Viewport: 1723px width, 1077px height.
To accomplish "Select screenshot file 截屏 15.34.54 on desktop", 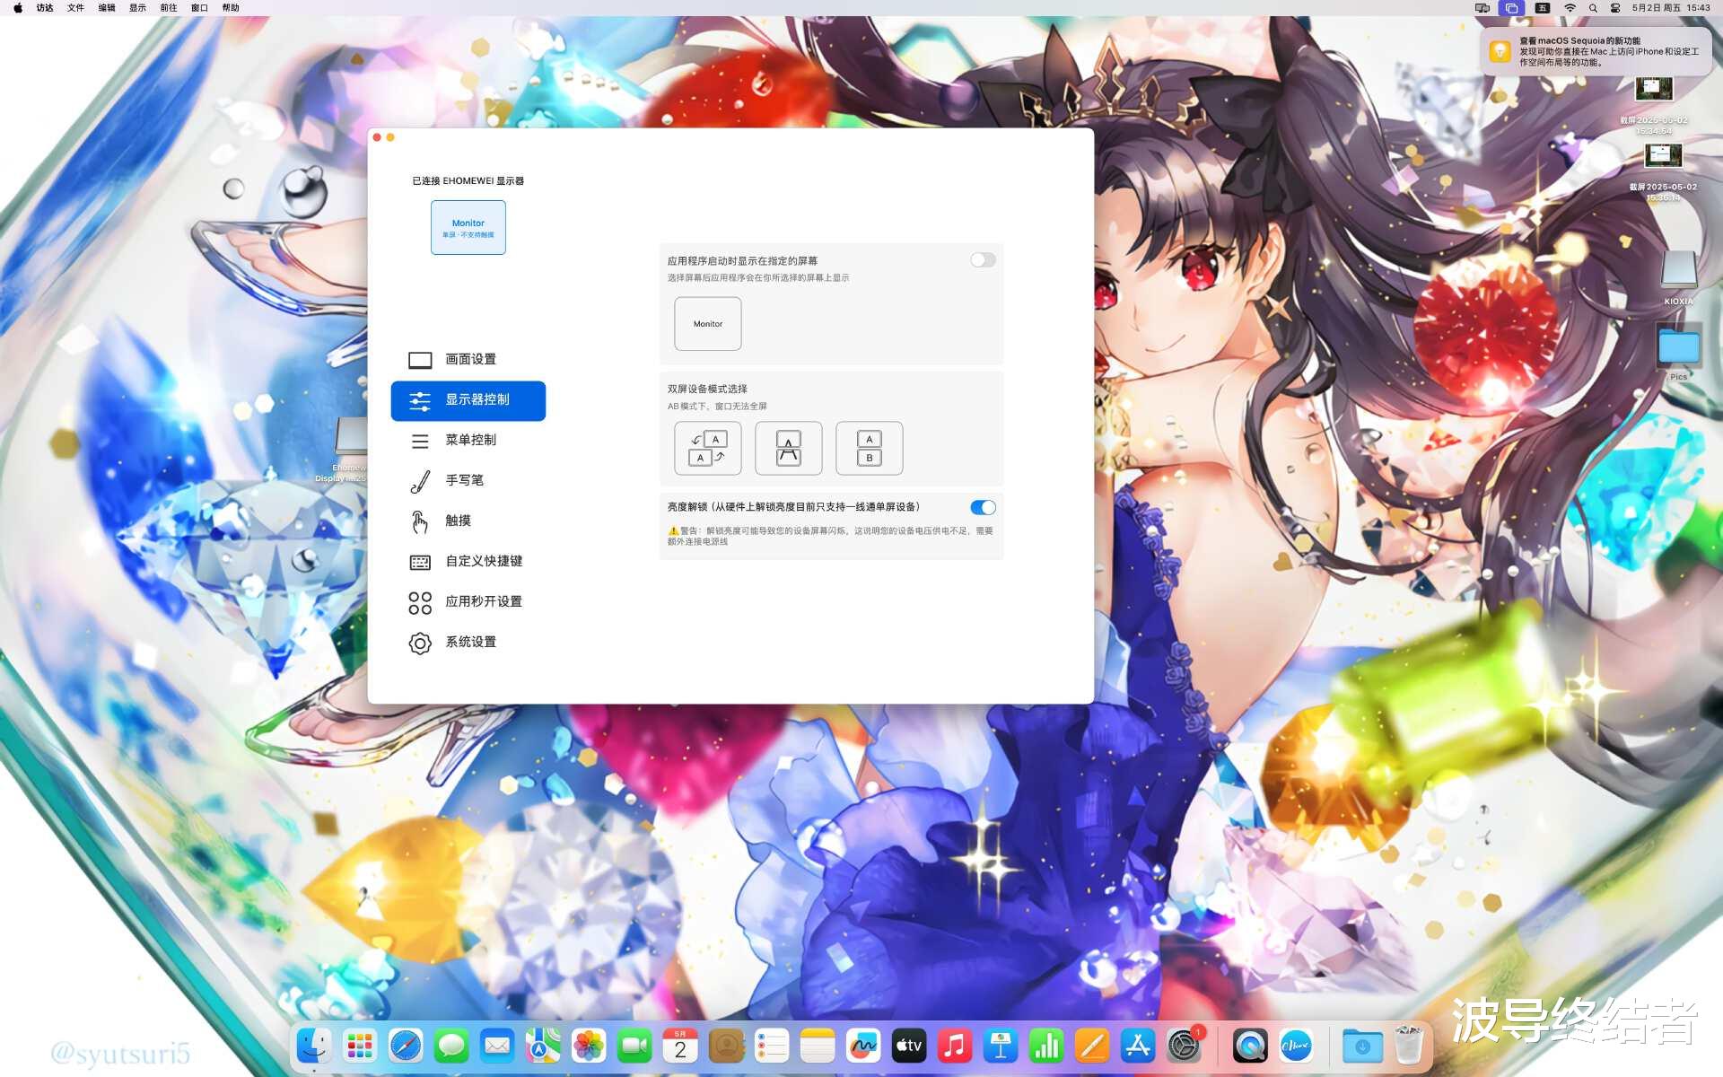I will (1653, 105).
